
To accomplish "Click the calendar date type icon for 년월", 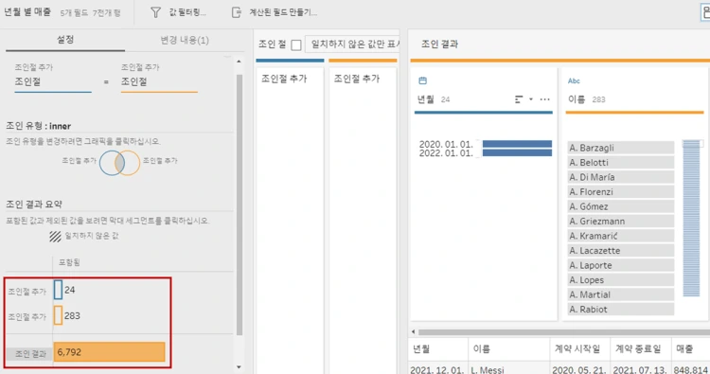I will (422, 80).
